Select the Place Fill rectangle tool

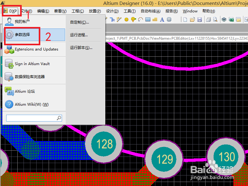148,20
